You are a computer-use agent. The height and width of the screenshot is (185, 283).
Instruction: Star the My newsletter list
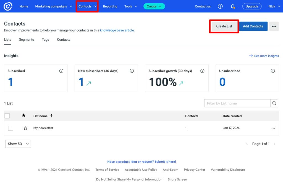(x=25, y=128)
